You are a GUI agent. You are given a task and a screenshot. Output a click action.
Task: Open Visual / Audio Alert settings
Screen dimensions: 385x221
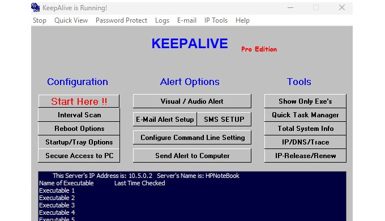[192, 101]
